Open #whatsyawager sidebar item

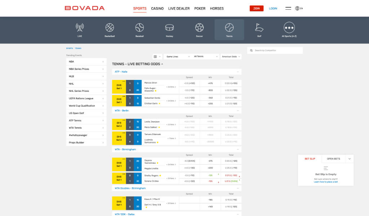click(86, 135)
